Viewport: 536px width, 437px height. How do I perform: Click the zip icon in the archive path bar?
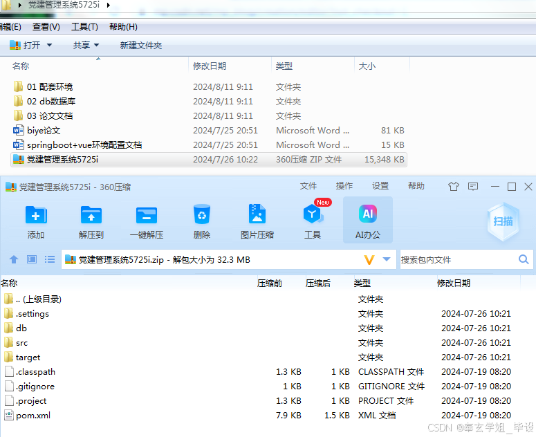[71, 260]
